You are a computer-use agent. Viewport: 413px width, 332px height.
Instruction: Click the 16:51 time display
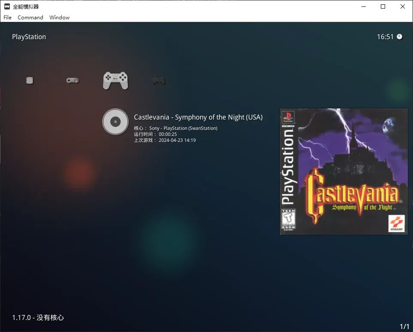(x=385, y=37)
